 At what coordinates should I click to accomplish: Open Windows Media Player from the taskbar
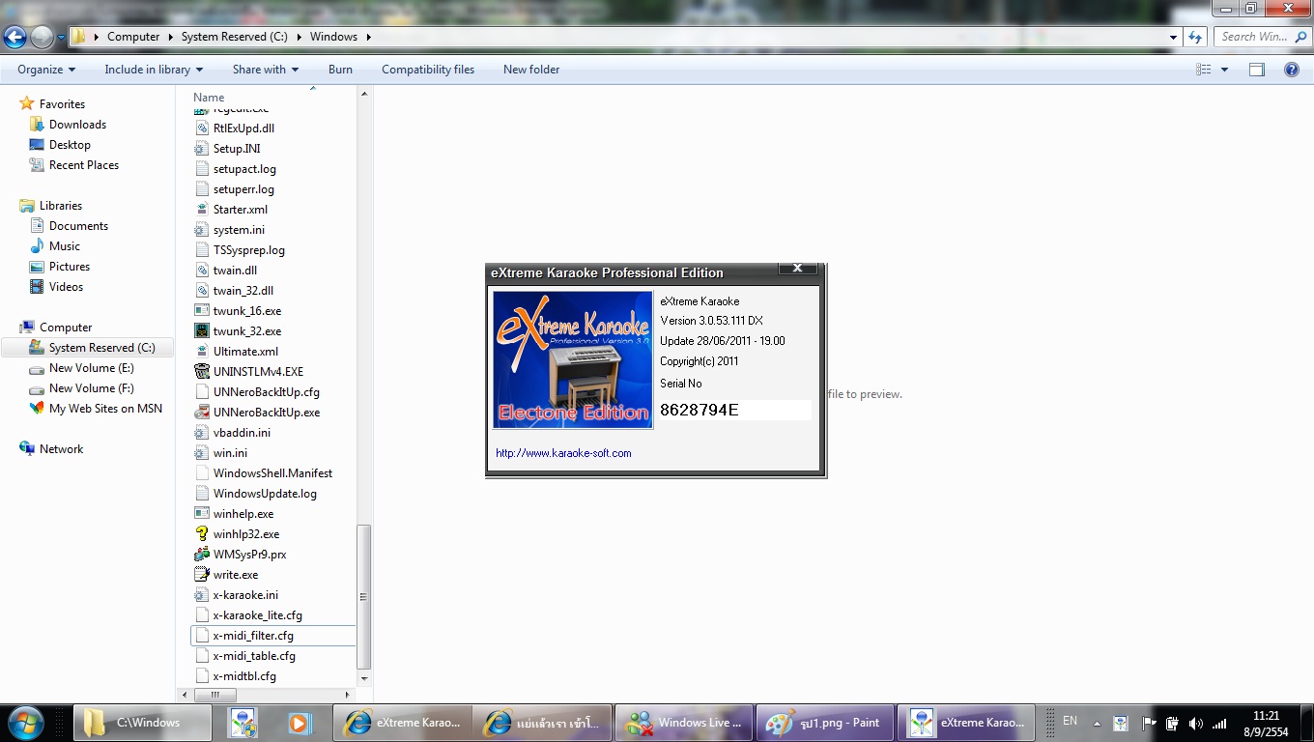299,723
